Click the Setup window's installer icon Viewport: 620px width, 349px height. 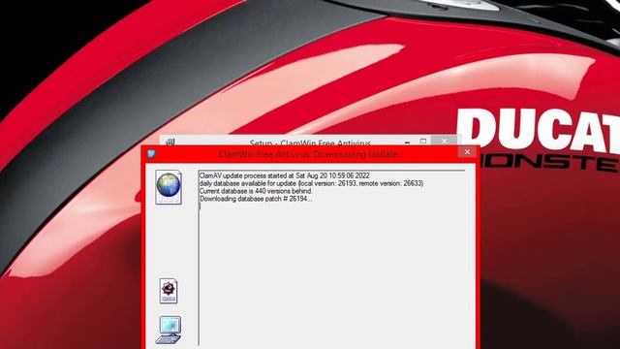pyautogui.click(x=170, y=142)
